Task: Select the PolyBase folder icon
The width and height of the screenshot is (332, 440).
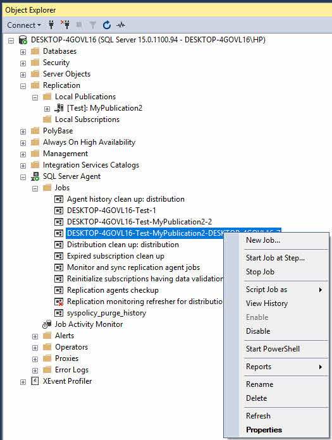Action: 35,131
